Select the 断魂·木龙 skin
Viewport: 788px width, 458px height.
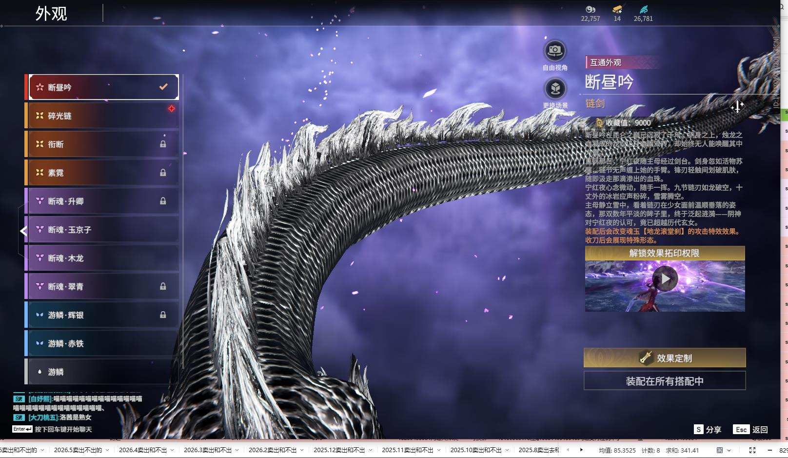pos(103,258)
